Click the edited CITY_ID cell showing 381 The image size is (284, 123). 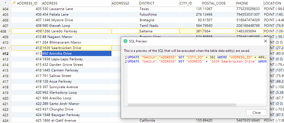191,31
